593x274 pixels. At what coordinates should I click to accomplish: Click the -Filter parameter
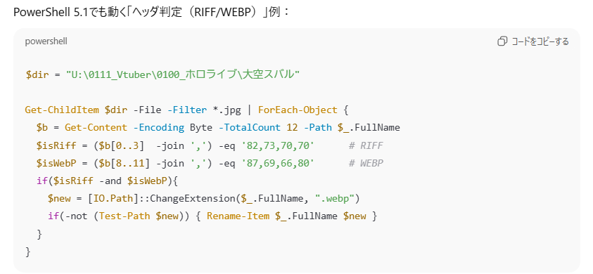187,110
